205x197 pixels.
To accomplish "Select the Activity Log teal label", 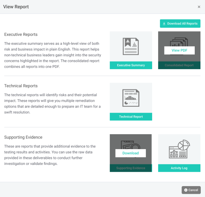I will (x=179, y=168).
